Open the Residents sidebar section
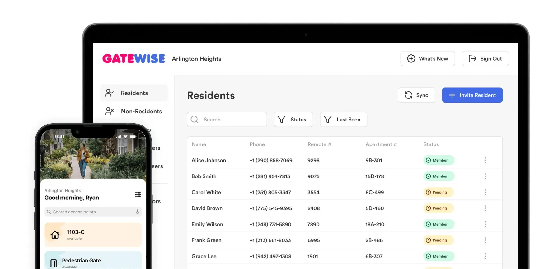The image size is (558, 269). pos(134,93)
